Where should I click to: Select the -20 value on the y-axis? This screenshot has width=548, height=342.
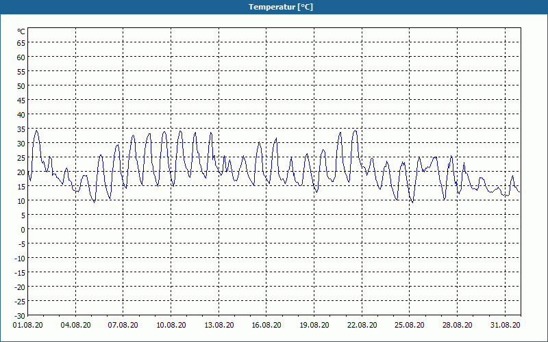tap(20, 287)
